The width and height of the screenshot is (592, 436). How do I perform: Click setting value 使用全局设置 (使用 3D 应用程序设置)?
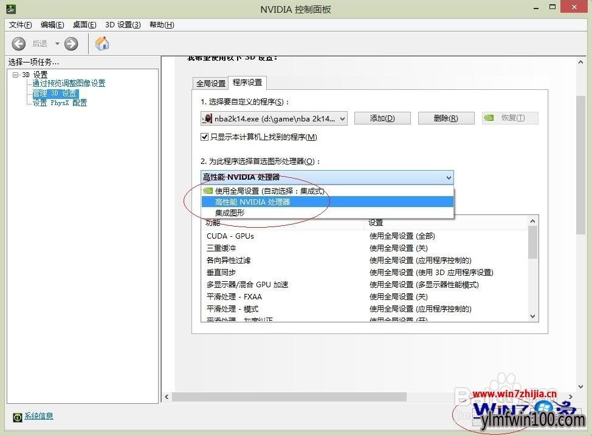(x=431, y=272)
